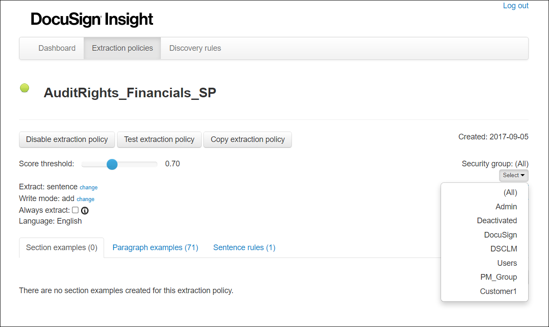Click Copy extraction policy
Image resolution: width=549 pixels, height=327 pixels.
(248, 139)
